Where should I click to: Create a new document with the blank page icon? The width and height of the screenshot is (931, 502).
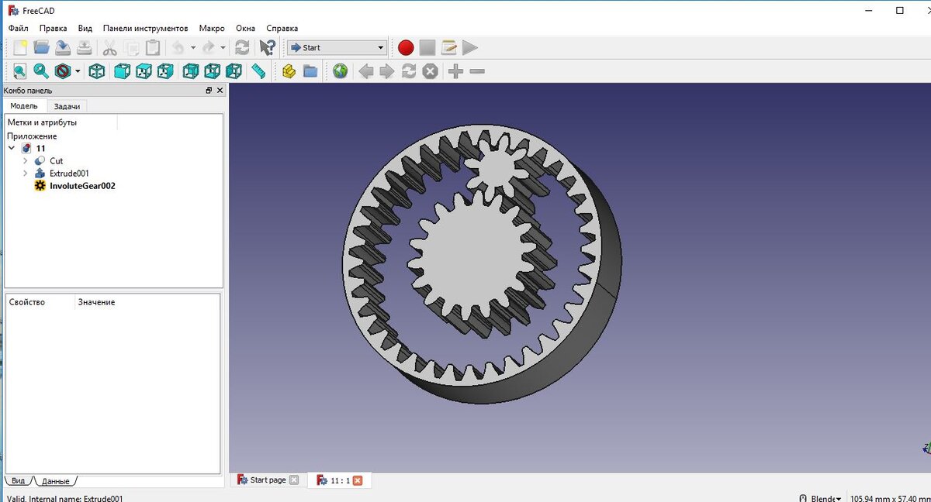[20, 47]
